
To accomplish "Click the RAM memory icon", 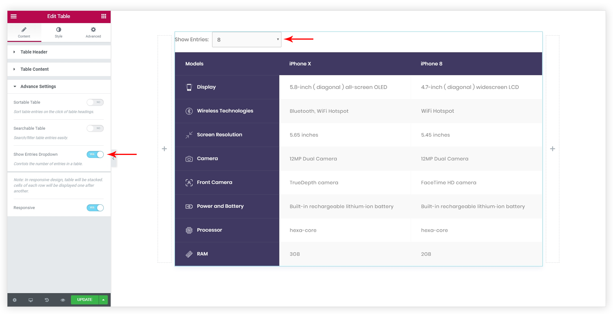I will coord(189,254).
